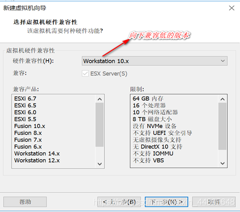240x212 pixels.
Task: Click the 帮助 help button
Action: (25, 202)
